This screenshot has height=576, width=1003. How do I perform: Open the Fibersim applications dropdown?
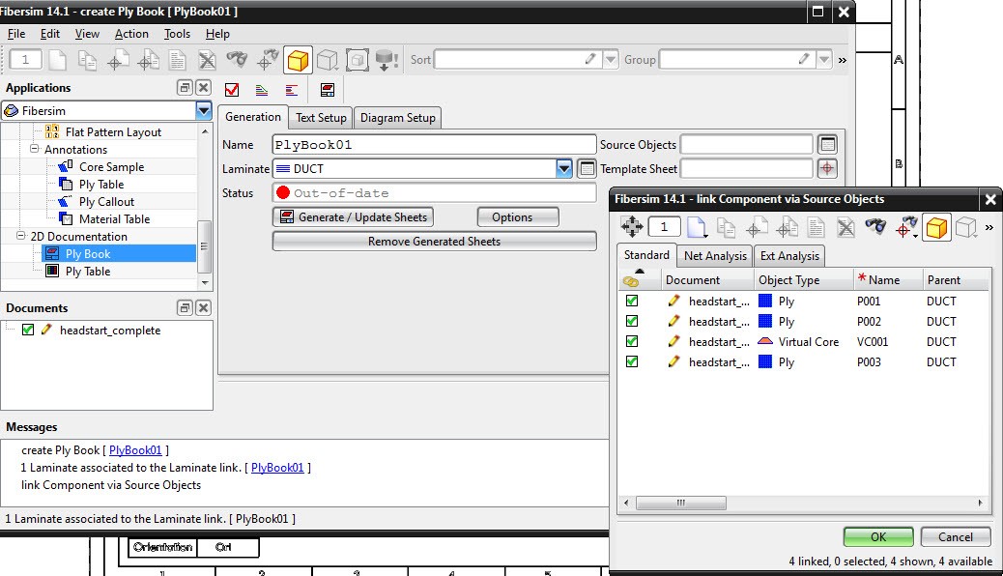click(203, 111)
